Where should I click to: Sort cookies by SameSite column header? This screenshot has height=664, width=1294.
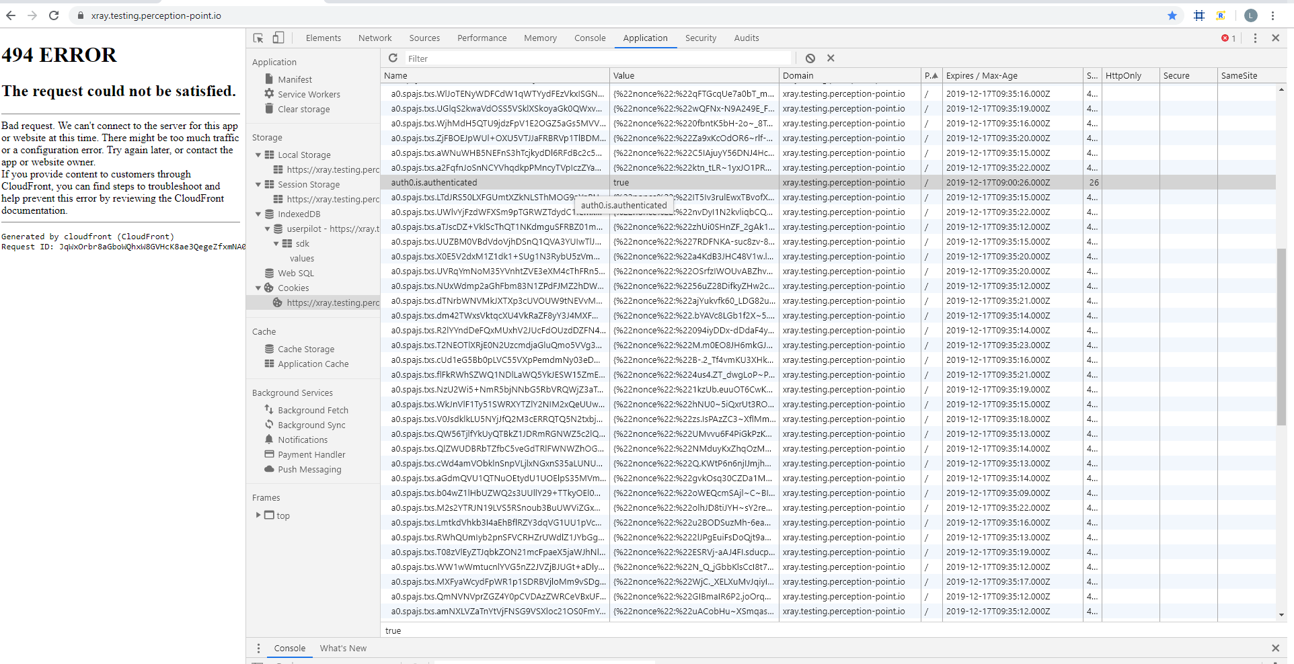coord(1247,75)
